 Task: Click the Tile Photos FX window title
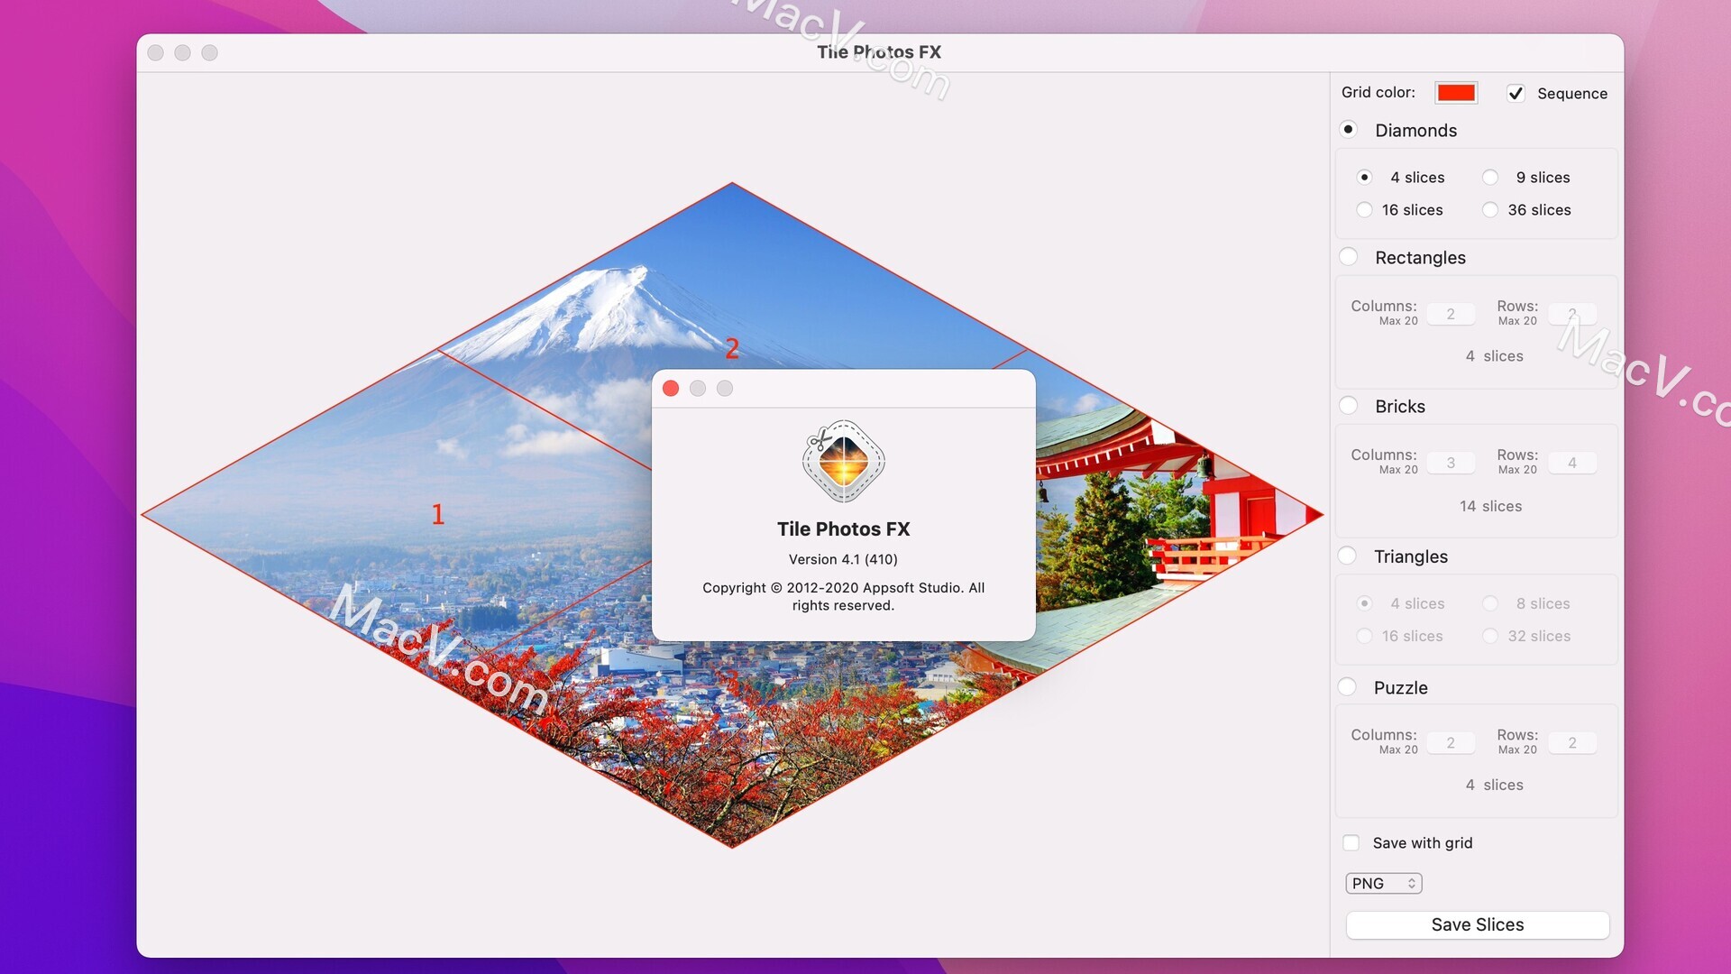tap(879, 52)
